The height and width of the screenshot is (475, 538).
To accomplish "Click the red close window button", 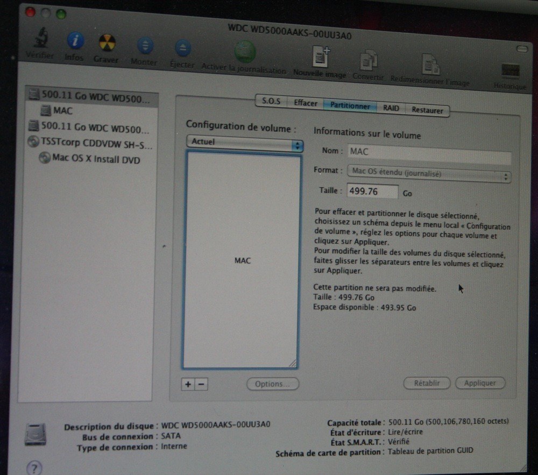I will 30,13.
